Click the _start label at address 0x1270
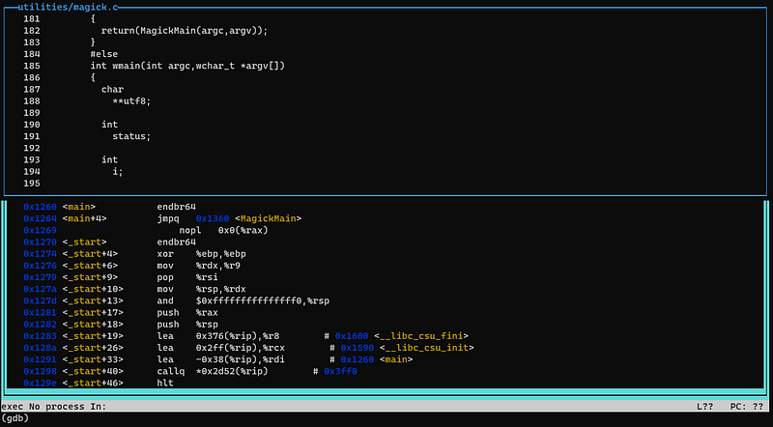Screen dimensions: 773x427 tap(84, 242)
